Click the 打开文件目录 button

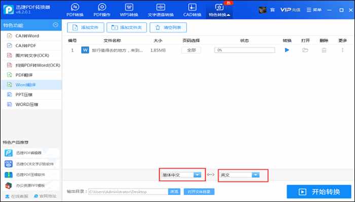[x=199, y=191]
